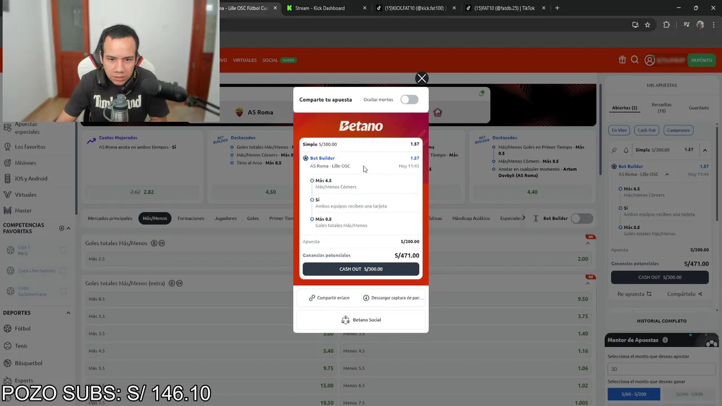722x406 pixels.
Task: Open Tenis in the sports list
Action: point(21,346)
